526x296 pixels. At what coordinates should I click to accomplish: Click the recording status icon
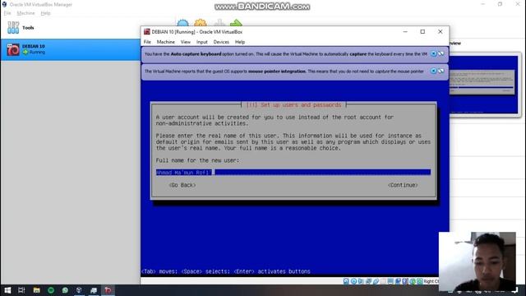tap(398, 281)
